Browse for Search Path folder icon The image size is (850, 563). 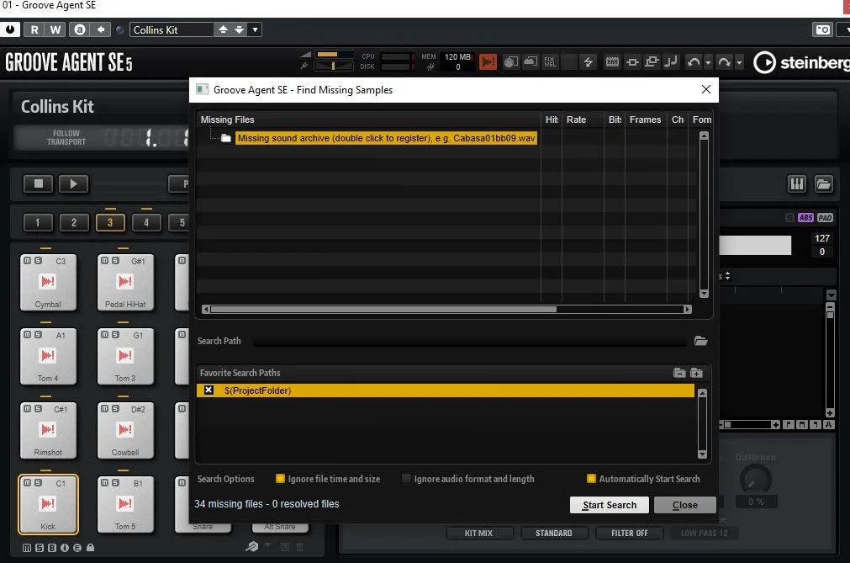(x=701, y=341)
